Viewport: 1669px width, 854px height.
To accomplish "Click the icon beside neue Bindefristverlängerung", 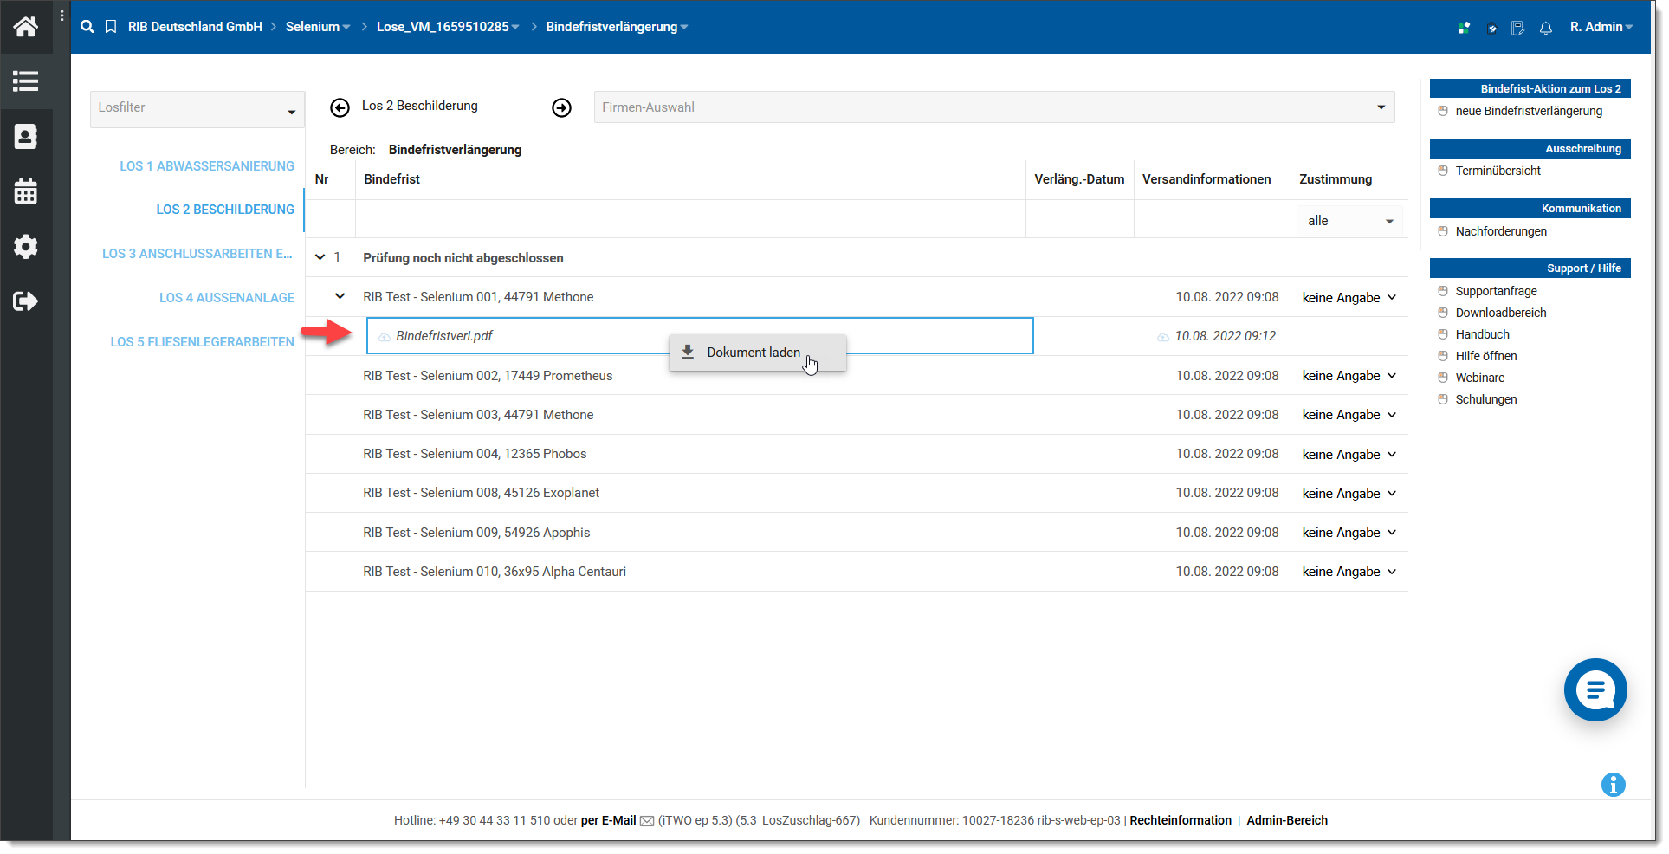I will pyautogui.click(x=1443, y=111).
